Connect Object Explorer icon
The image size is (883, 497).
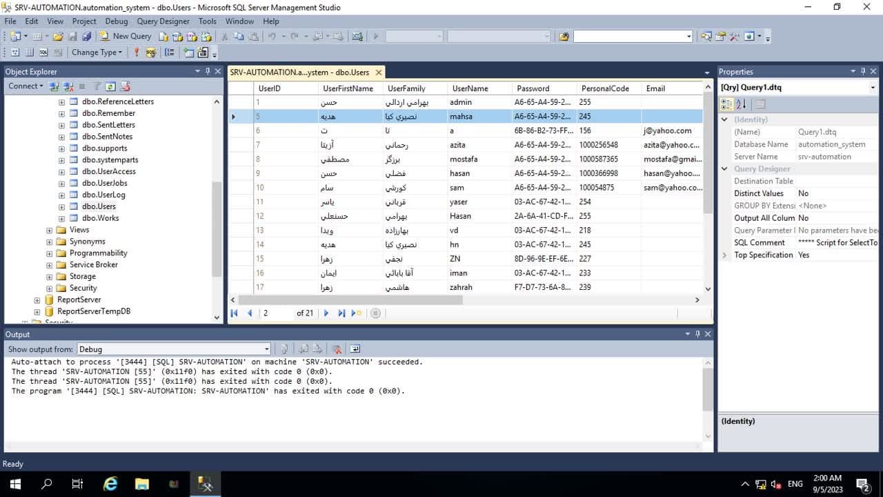point(56,86)
